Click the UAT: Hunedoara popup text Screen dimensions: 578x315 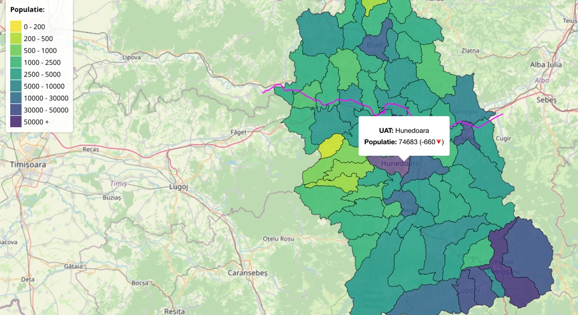(404, 130)
